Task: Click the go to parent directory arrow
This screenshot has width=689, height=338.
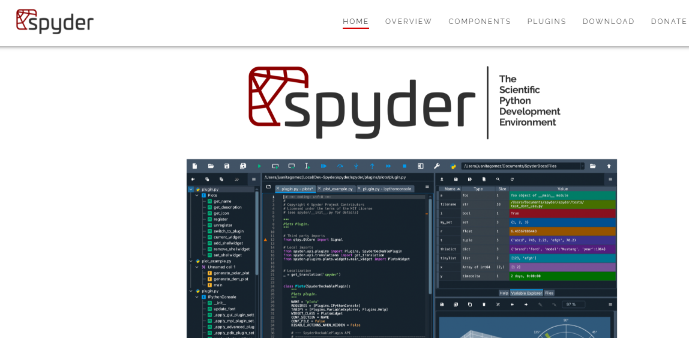Action: 609,166
